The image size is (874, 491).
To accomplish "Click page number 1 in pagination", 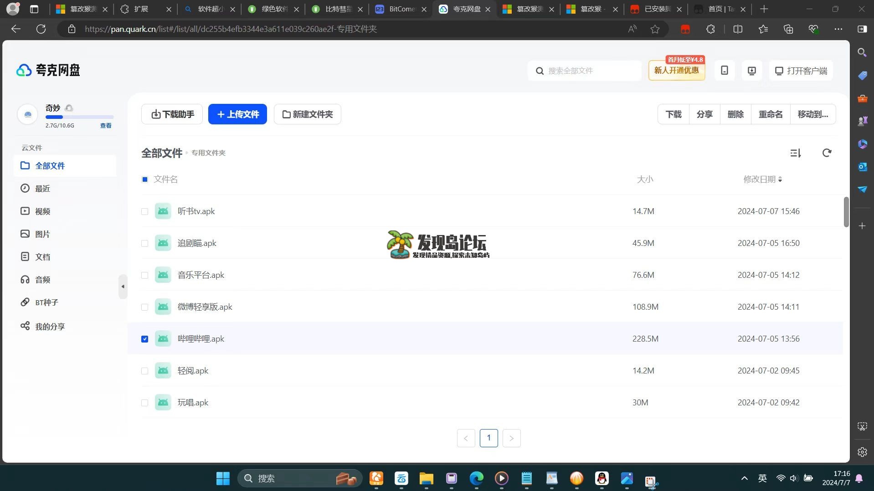I will pyautogui.click(x=488, y=438).
